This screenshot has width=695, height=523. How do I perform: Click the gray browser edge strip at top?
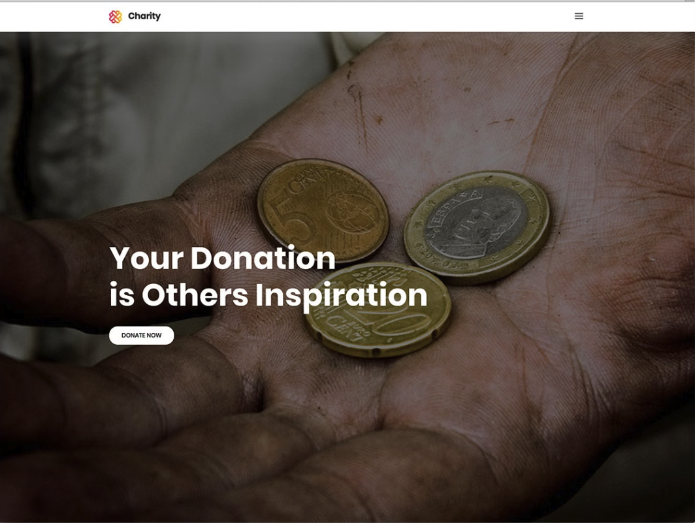(x=347, y=1)
